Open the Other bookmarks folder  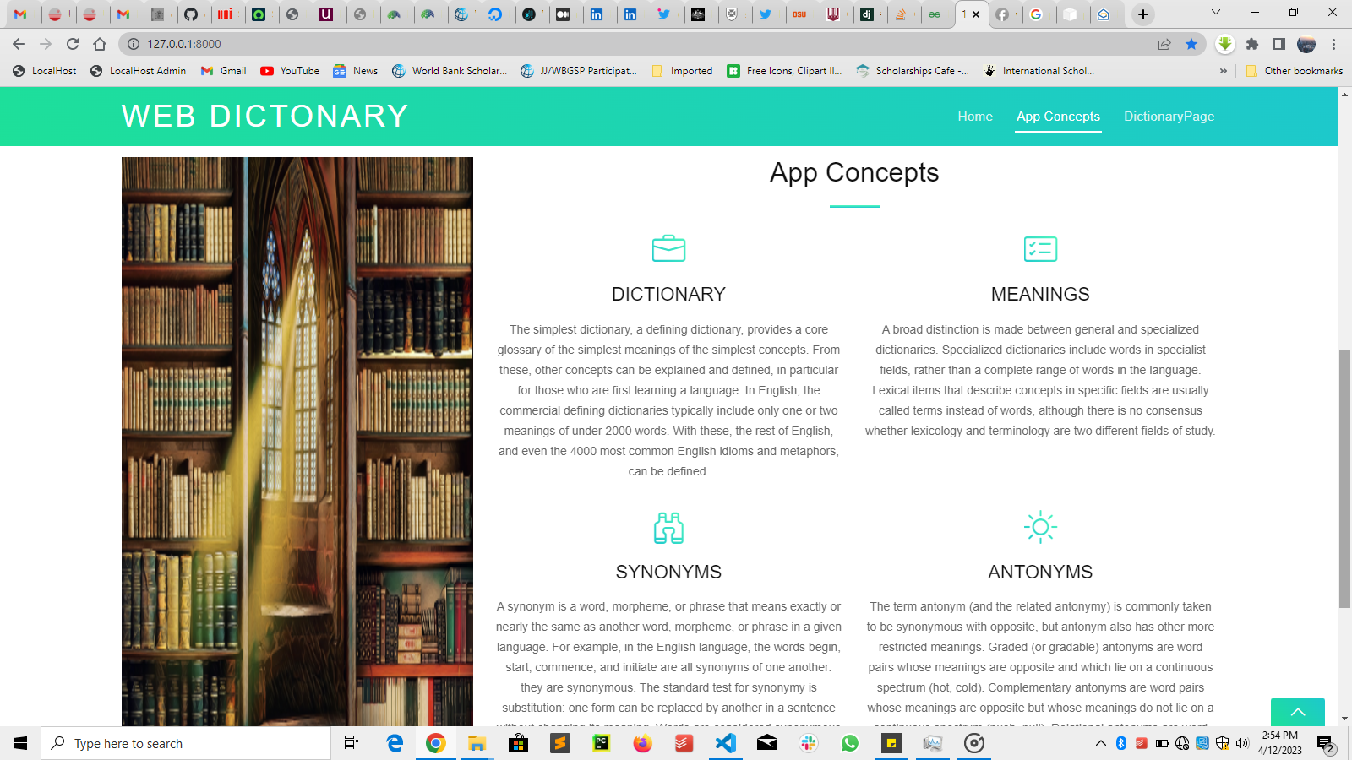[x=1295, y=71]
